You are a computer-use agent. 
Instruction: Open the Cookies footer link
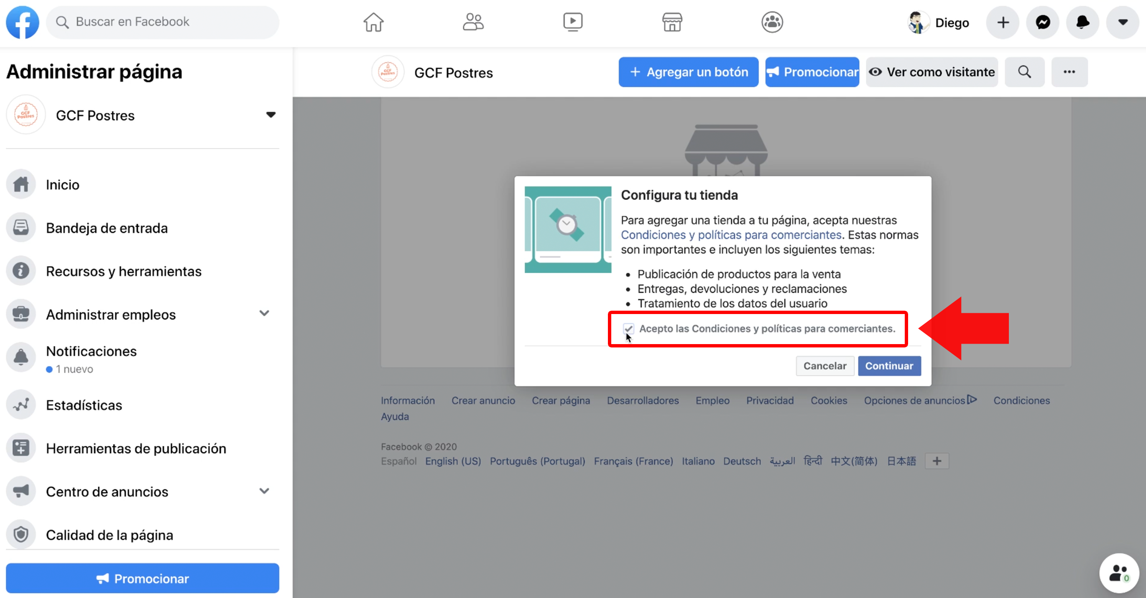point(829,400)
